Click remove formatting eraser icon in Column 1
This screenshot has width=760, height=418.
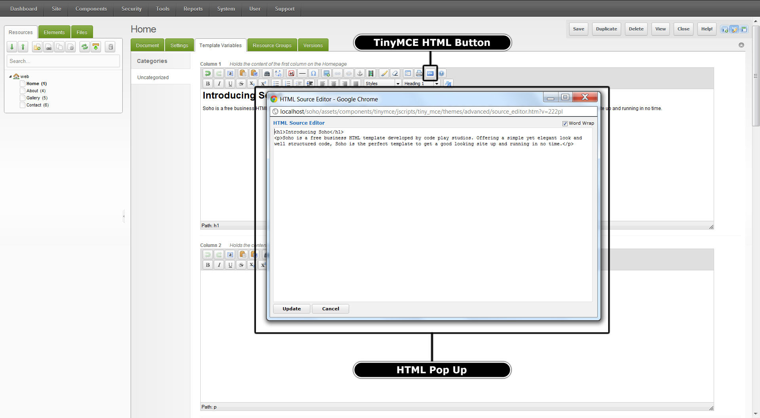395,73
